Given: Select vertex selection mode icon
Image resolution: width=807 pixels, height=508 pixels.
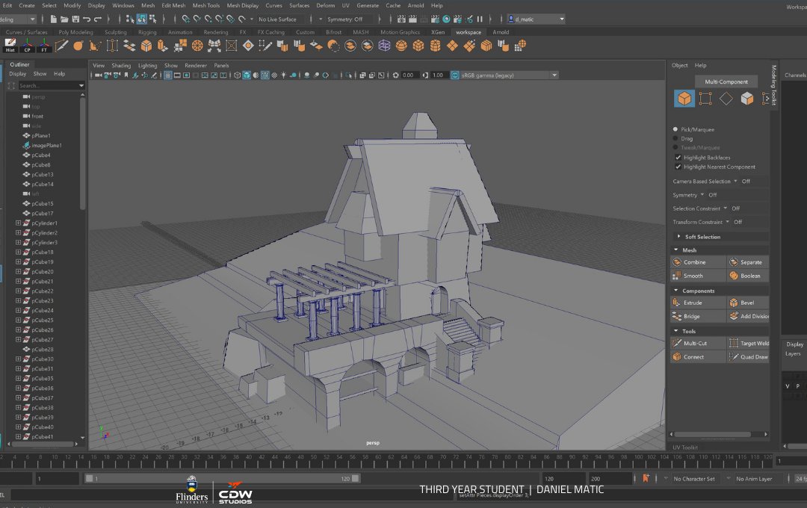Looking at the screenshot, I should pos(705,99).
